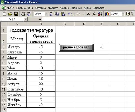This screenshot has width=135, height=112.
Task: Open the Справка menu
Action: click(x=99, y=8)
